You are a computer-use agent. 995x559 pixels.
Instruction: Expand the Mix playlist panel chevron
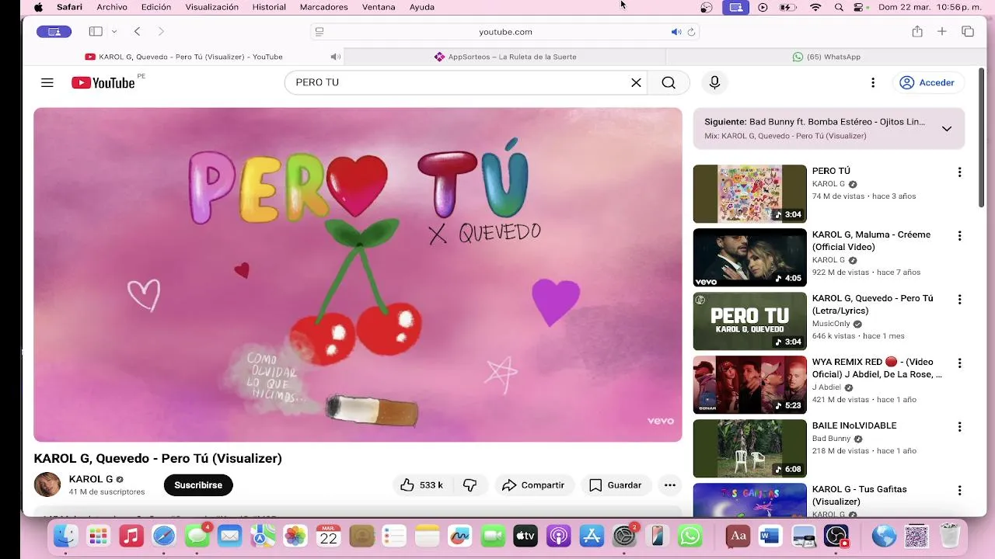click(947, 129)
